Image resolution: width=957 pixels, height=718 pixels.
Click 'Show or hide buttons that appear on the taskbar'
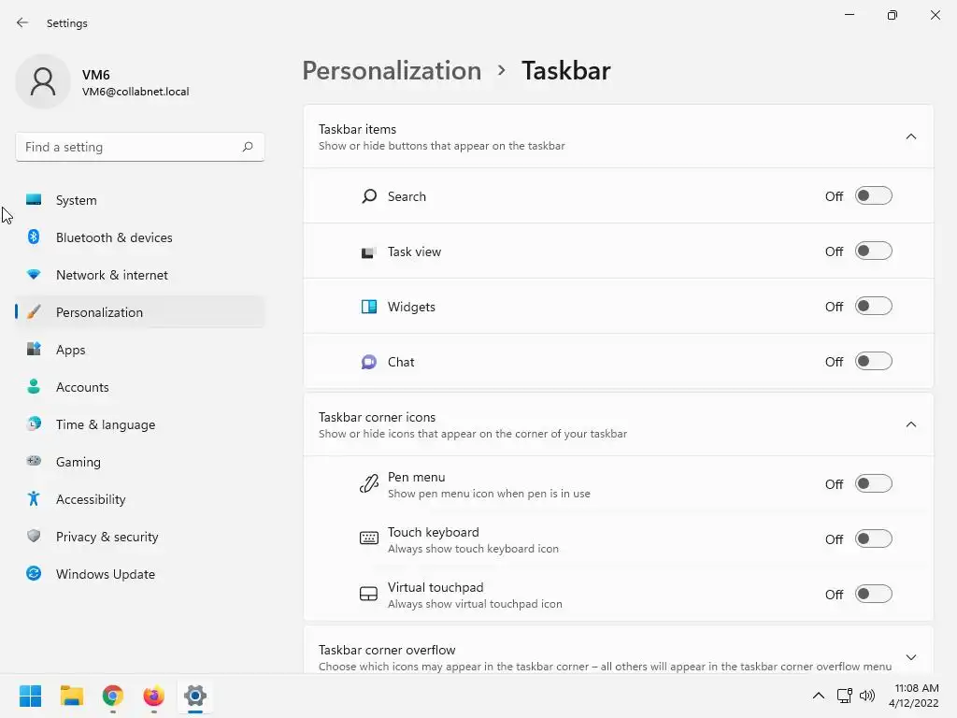pyautogui.click(x=441, y=146)
